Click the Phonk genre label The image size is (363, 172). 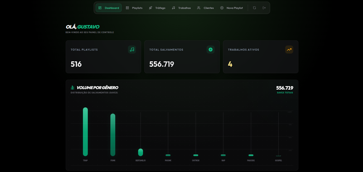tap(168, 160)
